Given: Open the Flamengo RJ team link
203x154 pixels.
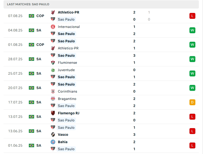Looking at the screenshot, I should point(69,113).
